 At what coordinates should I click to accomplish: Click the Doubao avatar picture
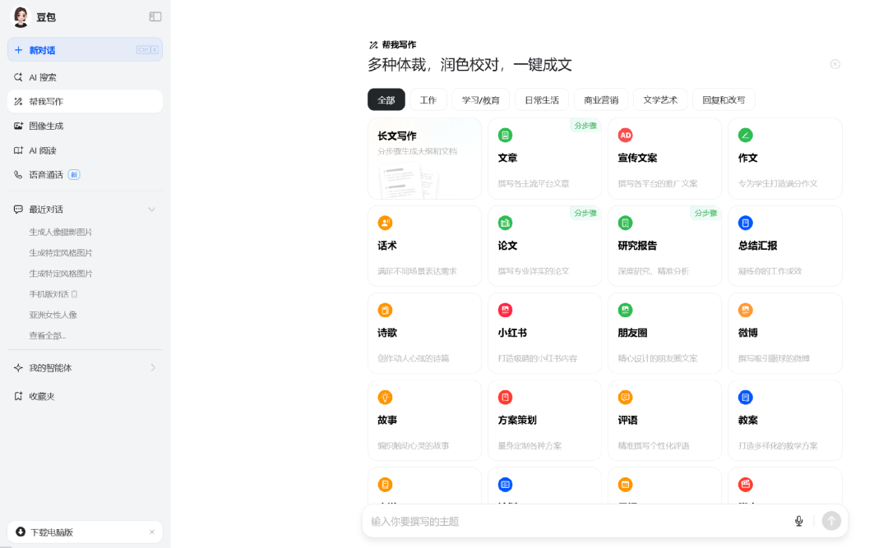tap(21, 17)
